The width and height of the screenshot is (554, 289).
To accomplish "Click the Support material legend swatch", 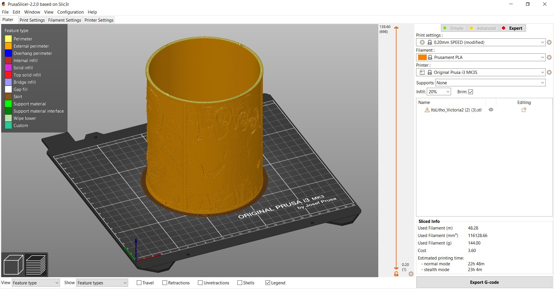I will point(8,104).
